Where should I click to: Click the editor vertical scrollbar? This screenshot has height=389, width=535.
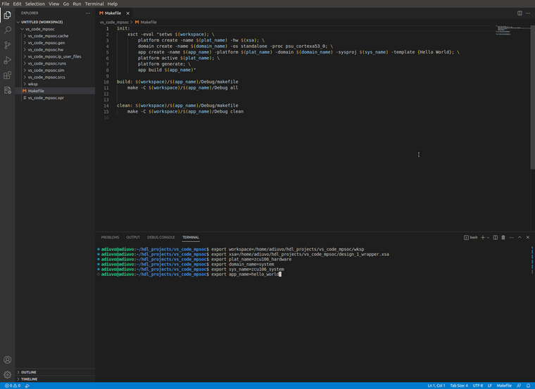(533, 97)
